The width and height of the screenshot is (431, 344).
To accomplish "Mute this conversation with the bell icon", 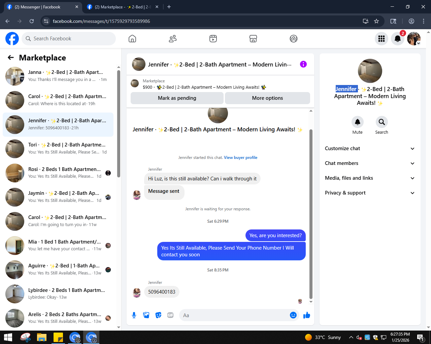I will (x=358, y=122).
